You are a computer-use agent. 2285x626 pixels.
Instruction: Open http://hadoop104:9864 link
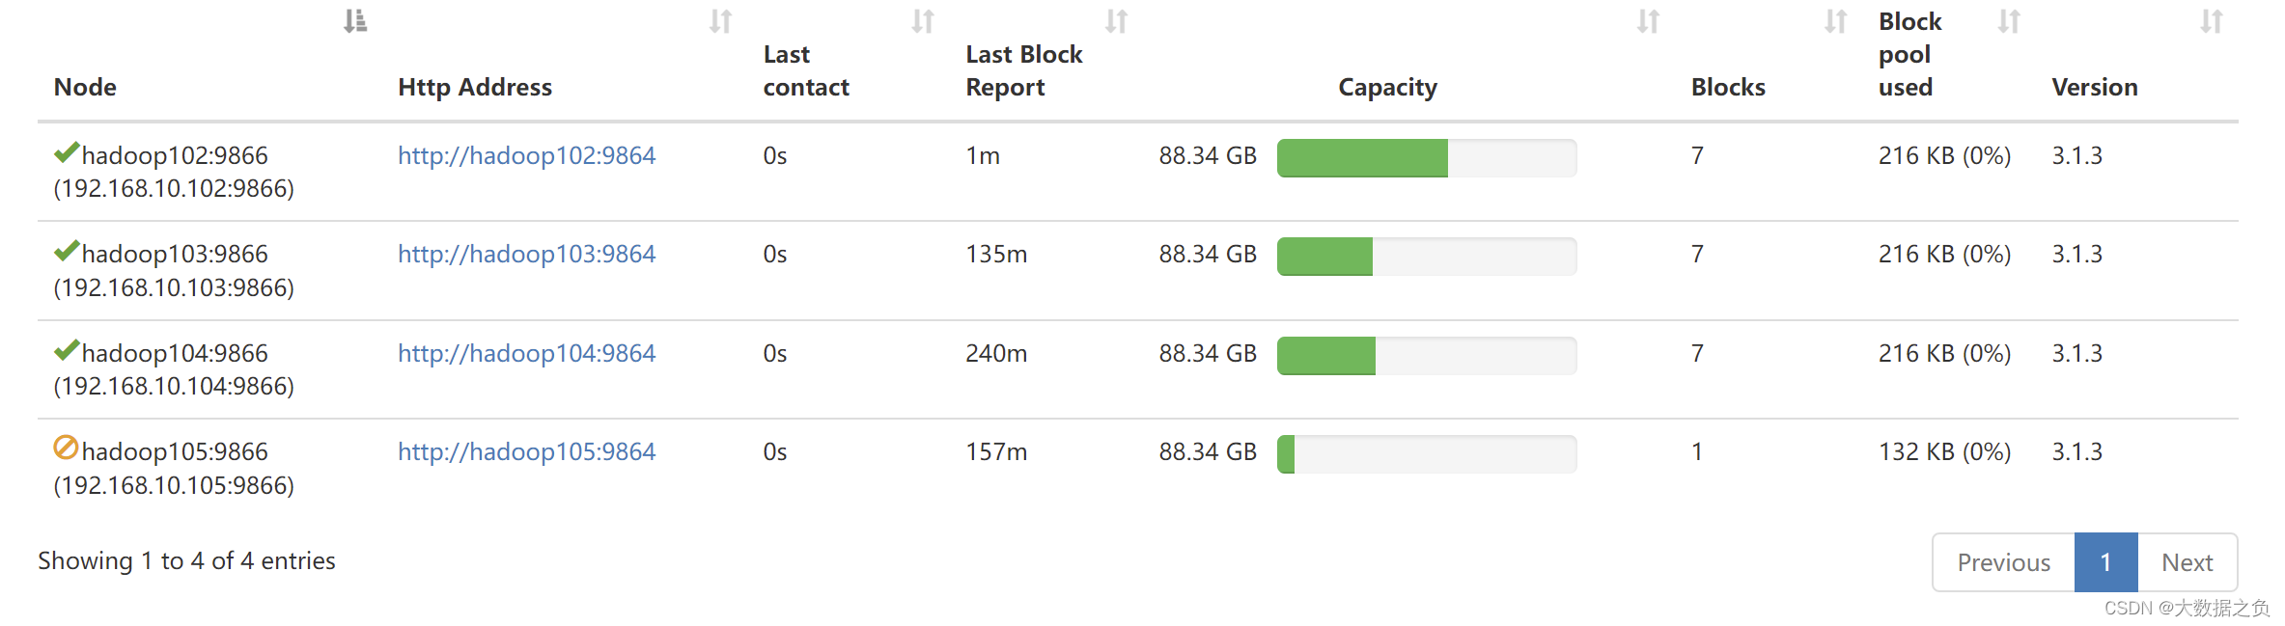click(526, 353)
